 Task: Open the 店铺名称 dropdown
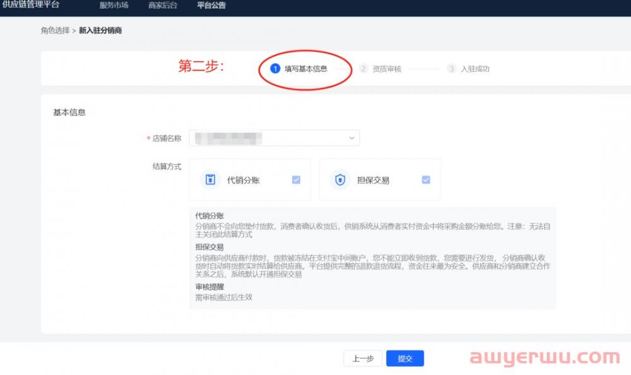tap(274, 138)
